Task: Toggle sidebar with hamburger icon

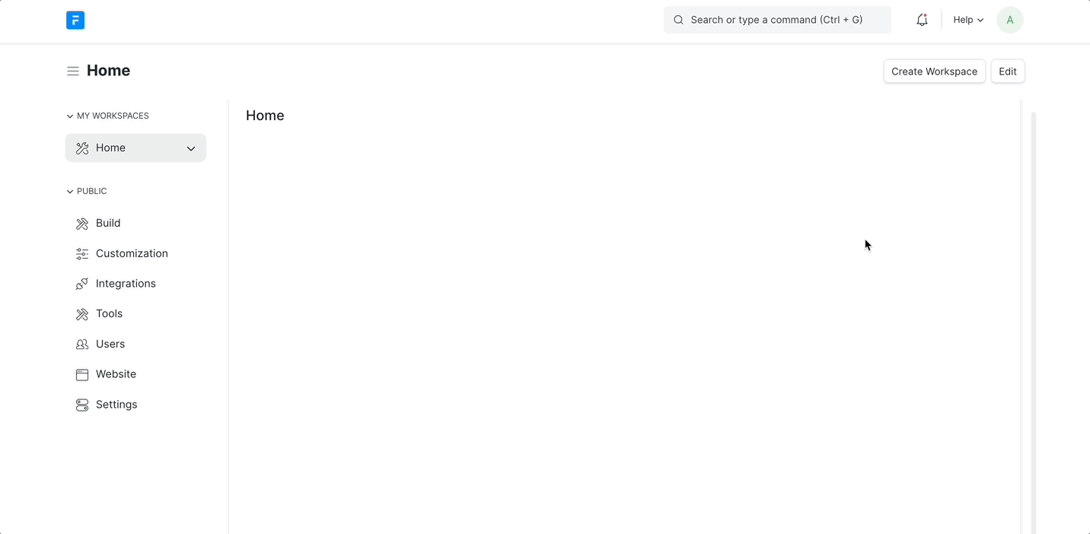Action: click(x=73, y=72)
